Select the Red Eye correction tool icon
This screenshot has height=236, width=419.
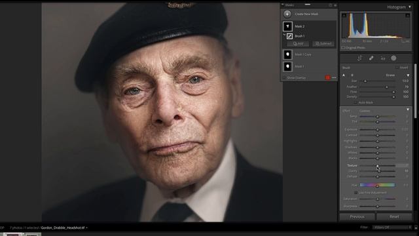tap(382, 58)
